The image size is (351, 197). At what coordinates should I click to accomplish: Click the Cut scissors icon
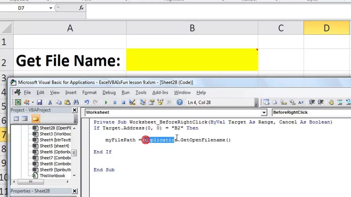point(50,102)
